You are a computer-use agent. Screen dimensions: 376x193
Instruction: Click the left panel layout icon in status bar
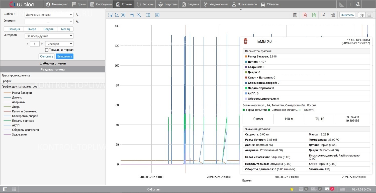point(5,189)
